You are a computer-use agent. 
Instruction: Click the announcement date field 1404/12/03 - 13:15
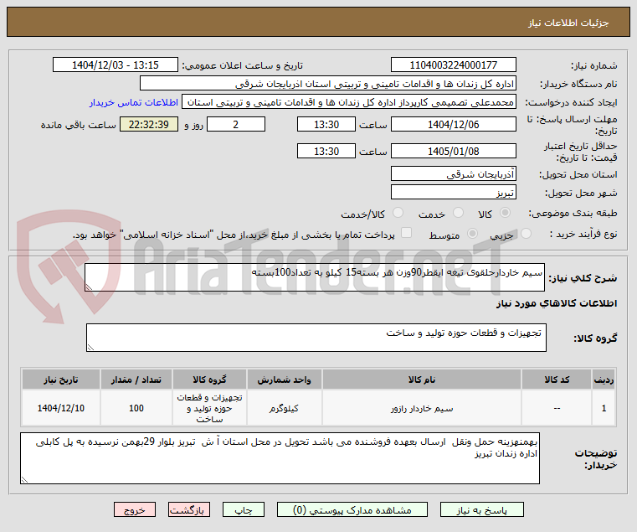116,65
